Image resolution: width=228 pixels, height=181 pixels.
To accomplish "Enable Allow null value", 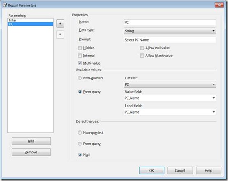I will coord(142,48).
